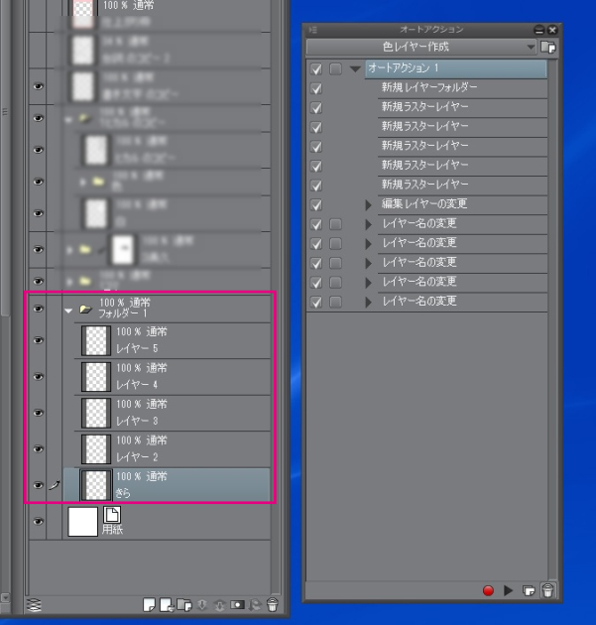Collapse the フォルダー 1 layer folder

pyautogui.click(x=68, y=311)
